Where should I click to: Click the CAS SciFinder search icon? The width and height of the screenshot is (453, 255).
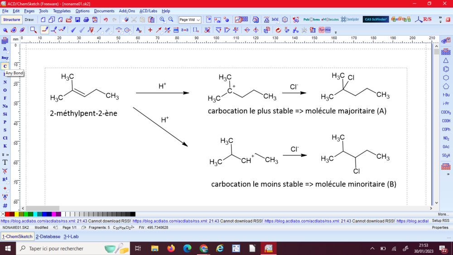(376, 20)
